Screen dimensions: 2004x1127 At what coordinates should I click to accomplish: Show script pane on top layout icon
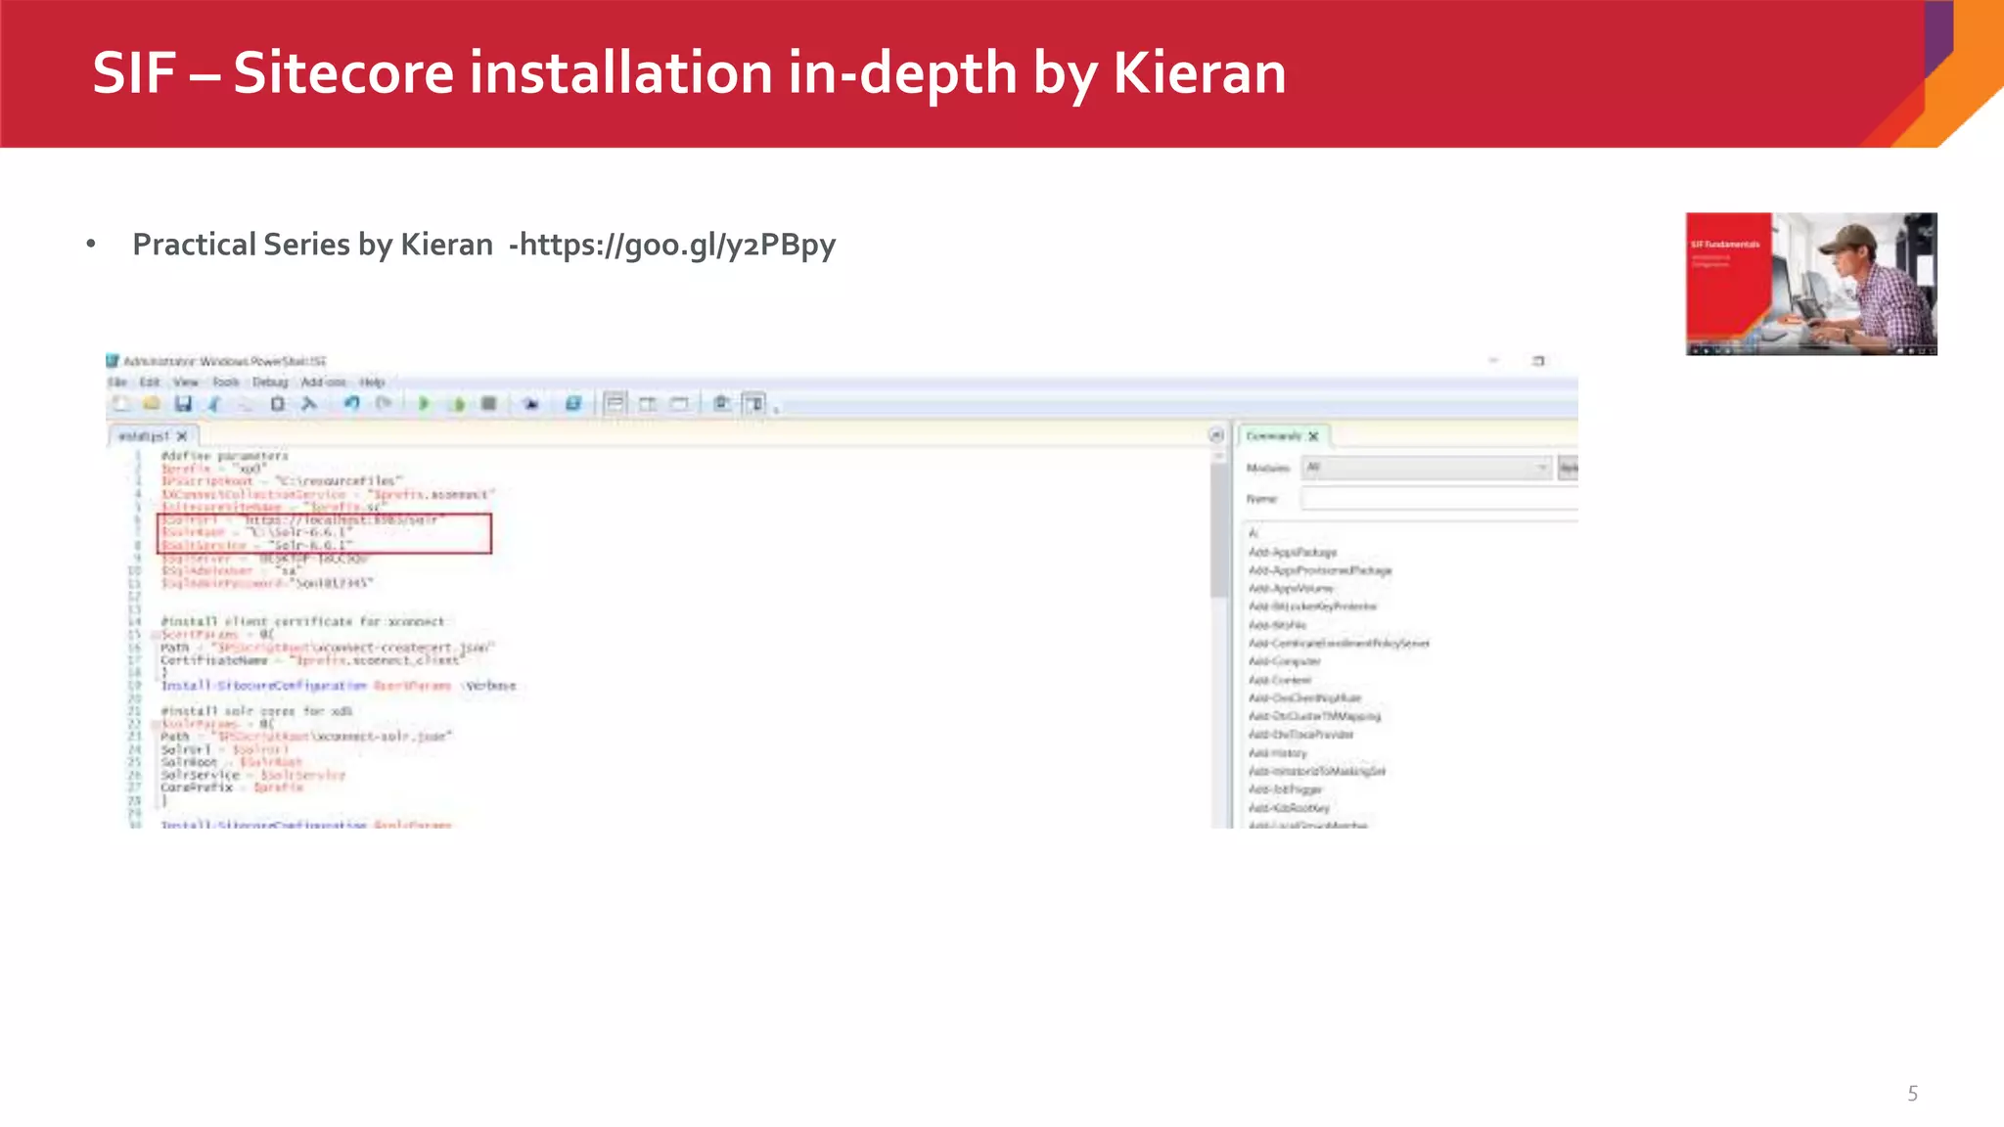point(615,403)
